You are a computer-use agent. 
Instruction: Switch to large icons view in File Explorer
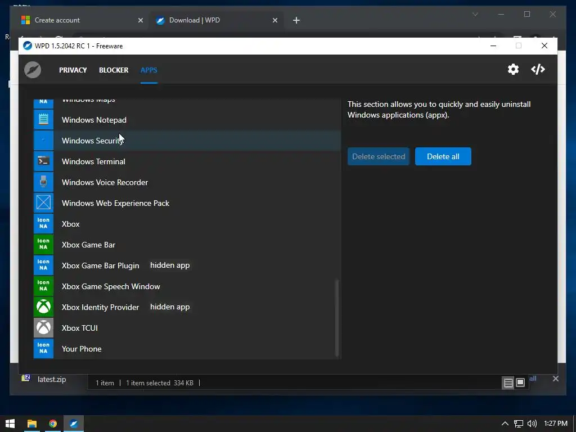click(520, 383)
